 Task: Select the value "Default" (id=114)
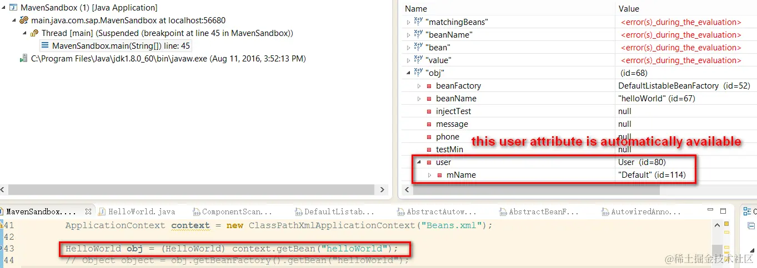[652, 175]
